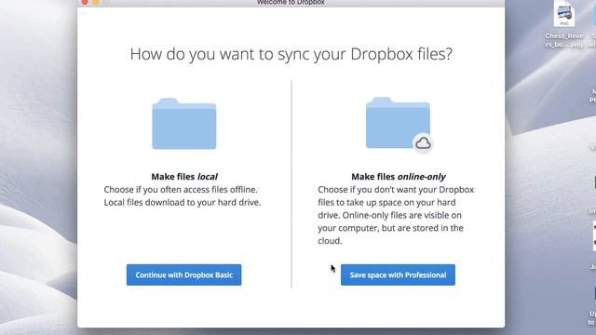Select the local files folder icon

click(x=184, y=124)
